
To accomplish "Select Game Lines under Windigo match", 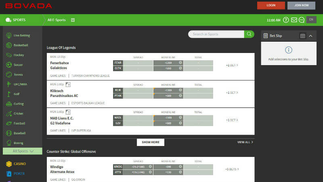I will (58, 180).
